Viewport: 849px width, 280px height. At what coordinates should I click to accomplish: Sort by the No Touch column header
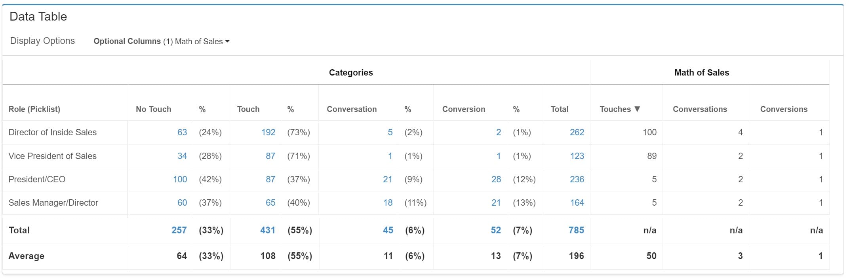point(154,109)
